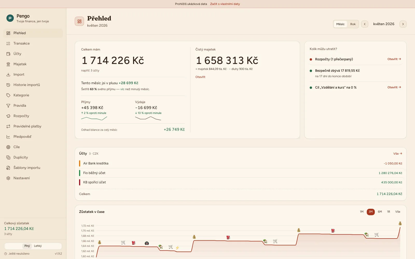The width and height of the screenshot is (415, 259).
Task: Go to Cíle target icon
Action: (8, 147)
